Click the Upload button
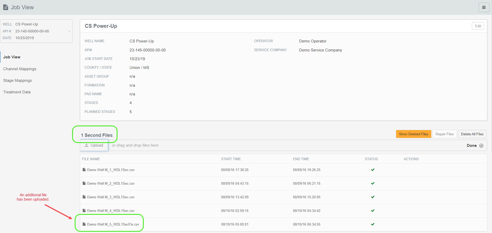 click(94, 145)
